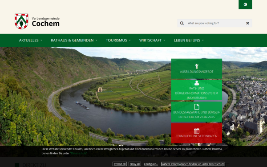
Task: Open the Leben bei uns menu
Action: coord(187,40)
